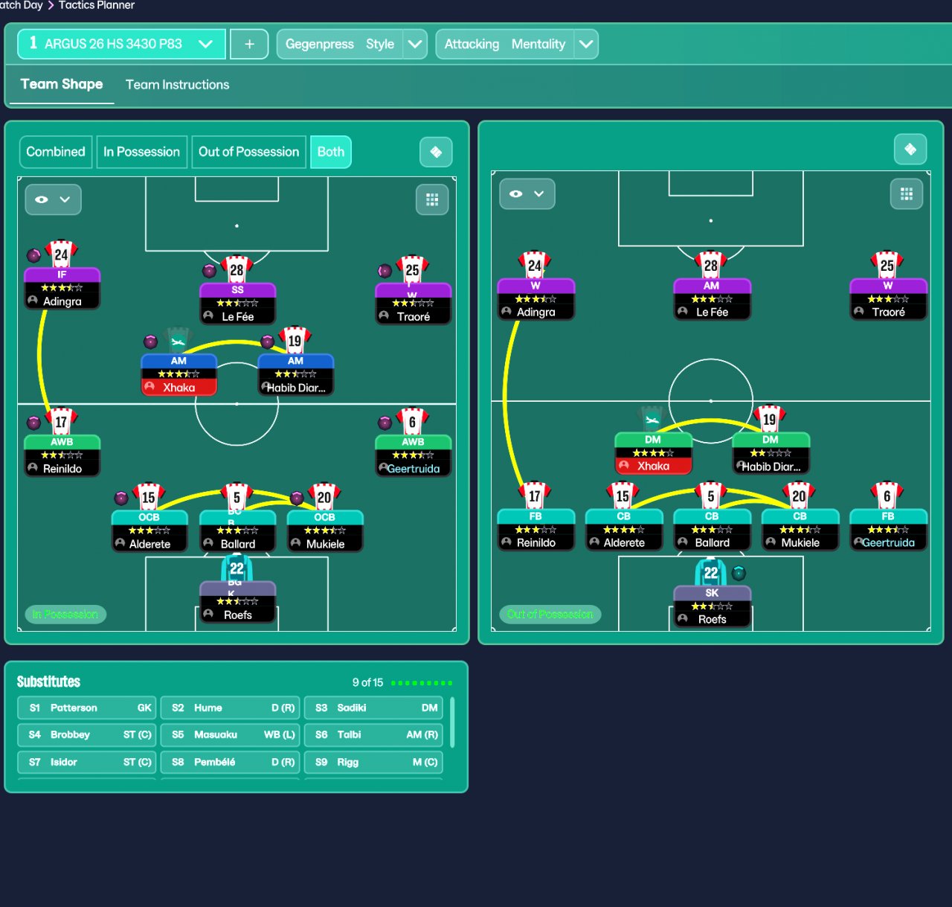Open Le Fée's SS role dropdown on the left pitch
952x907 pixels.
[x=237, y=290]
